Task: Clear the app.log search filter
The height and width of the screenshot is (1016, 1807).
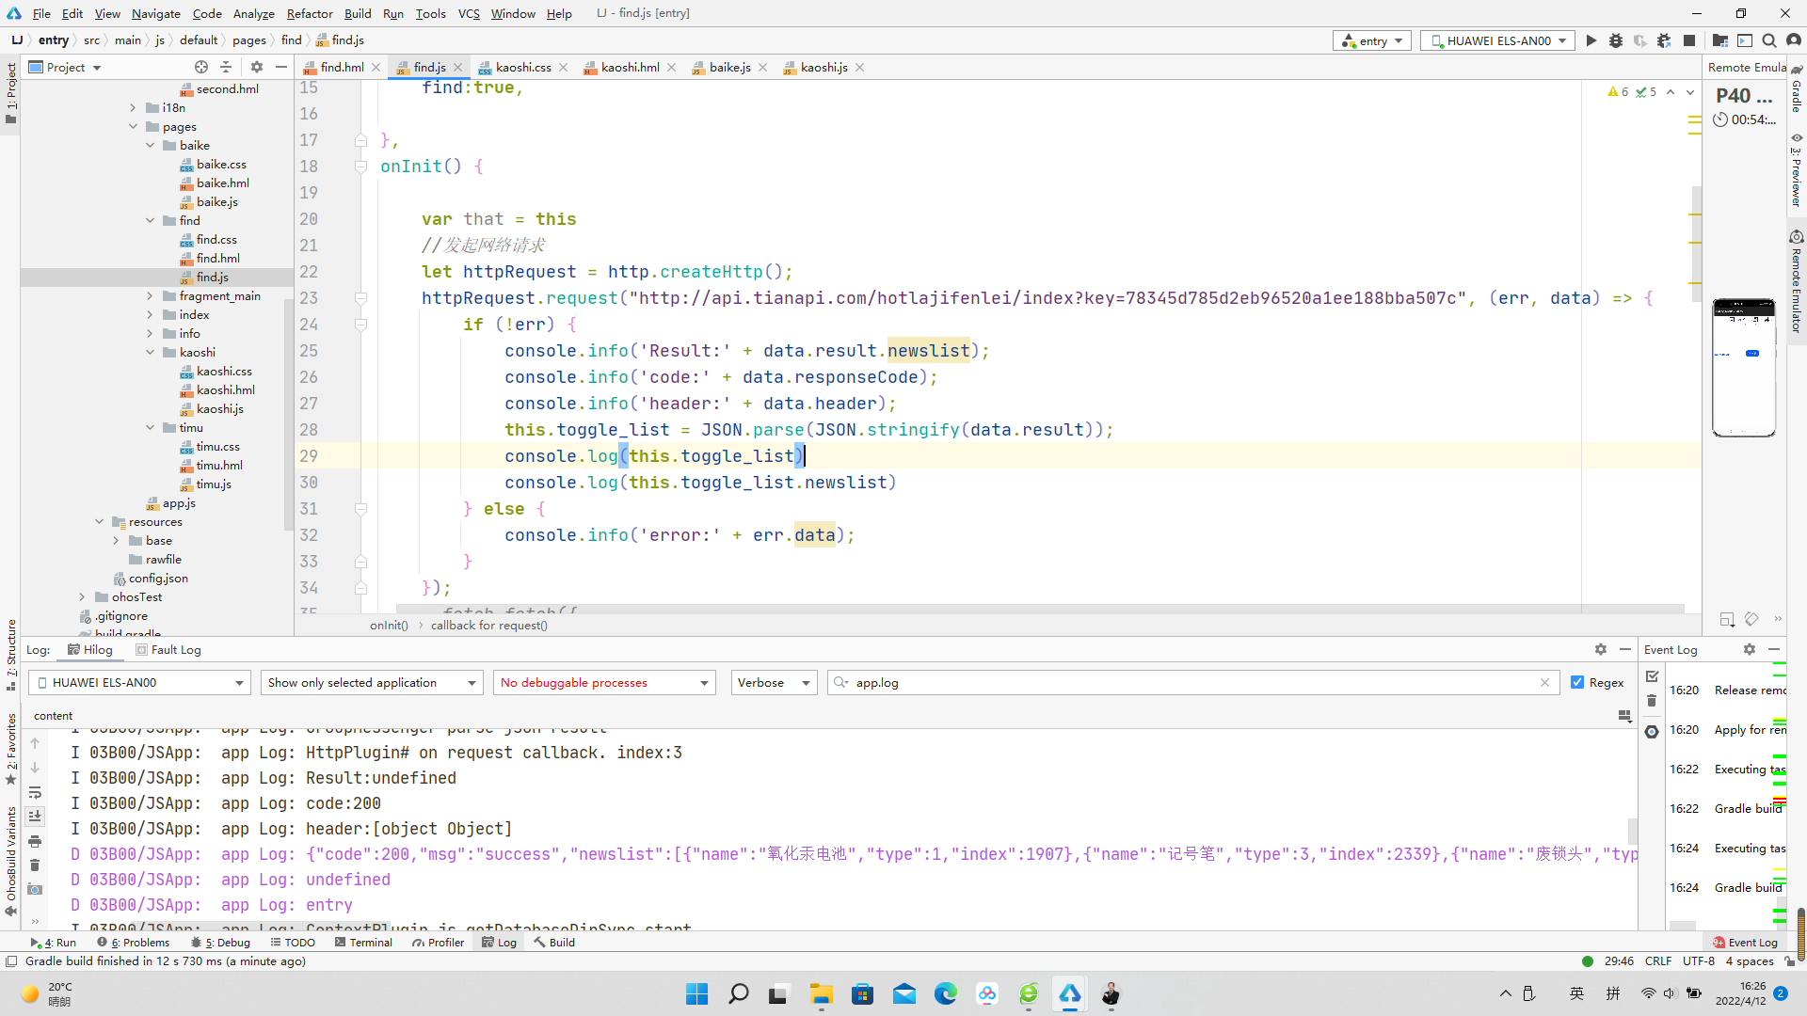Action: click(1544, 682)
